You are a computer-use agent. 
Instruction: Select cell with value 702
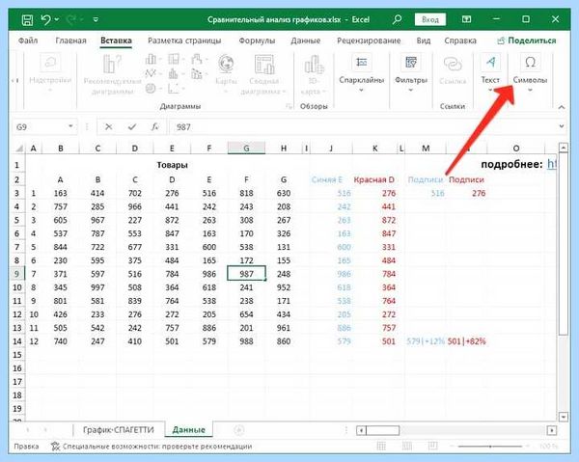(135, 193)
